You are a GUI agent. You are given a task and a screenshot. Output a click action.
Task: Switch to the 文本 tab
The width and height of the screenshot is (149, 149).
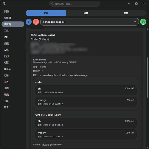click(46, 13)
